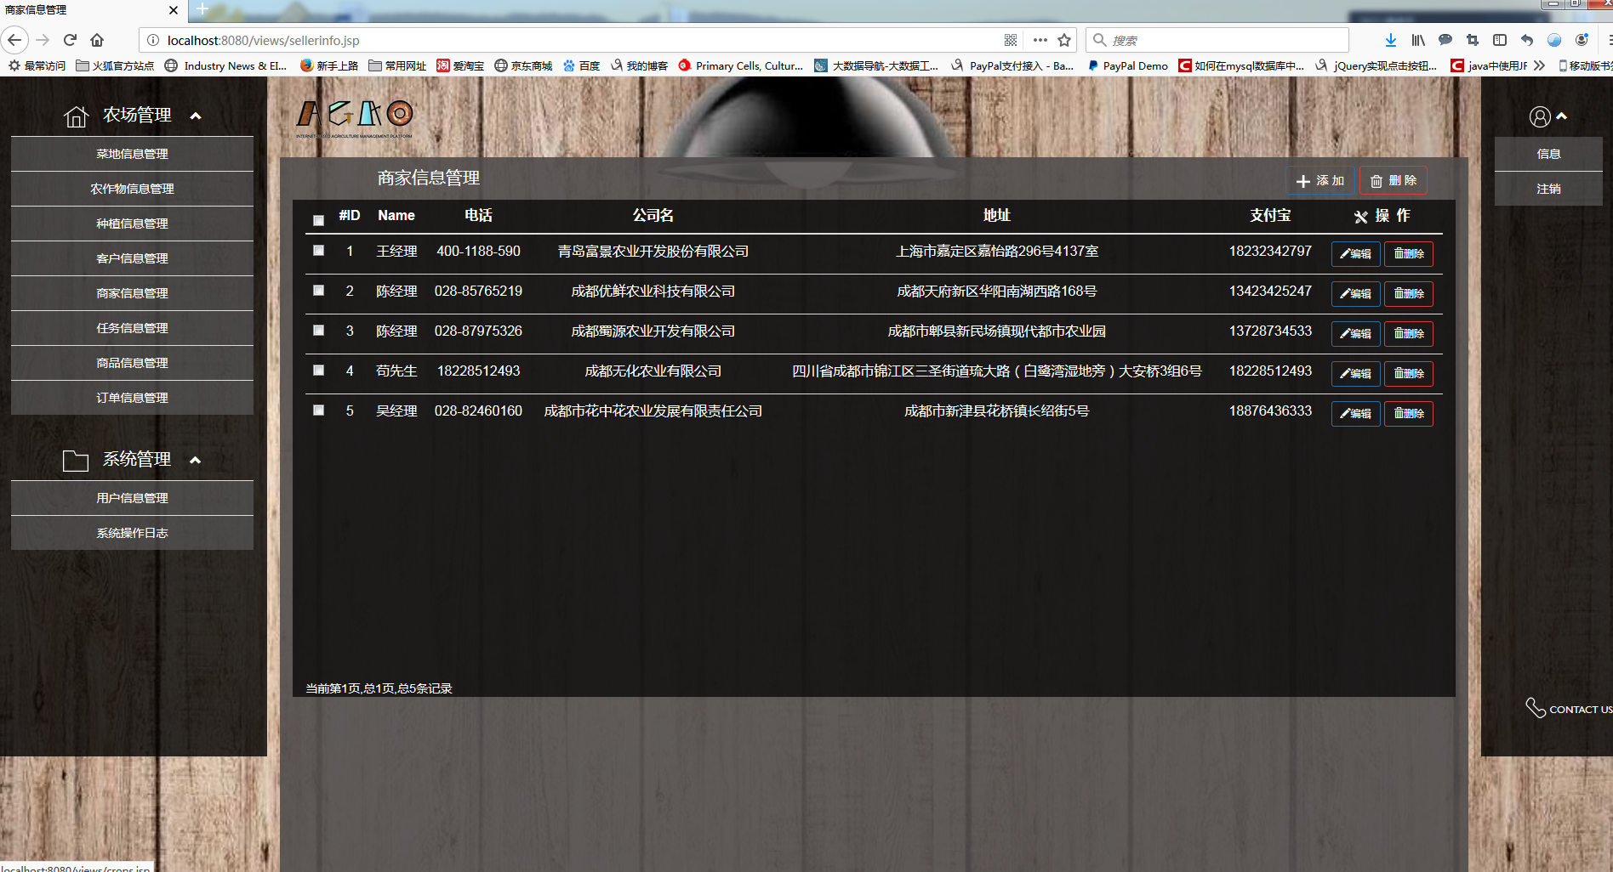
Task: Check the row for 成都蜀源农业开发有限公司
Action: coord(318,331)
